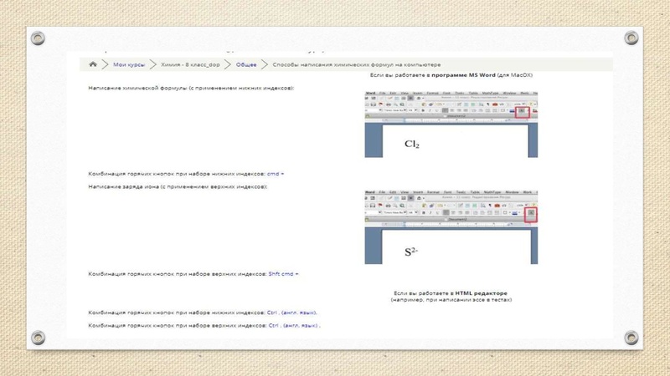Screen dimensions: 670x376
Task: Click the 'cmd =' subscript hotkey link
Action: [276, 174]
